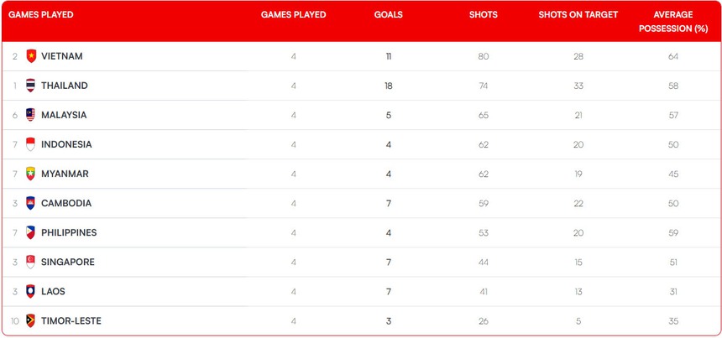The image size is (722, 338).
Task: Click the Cambodia flag icon
Action: [31, 203]
